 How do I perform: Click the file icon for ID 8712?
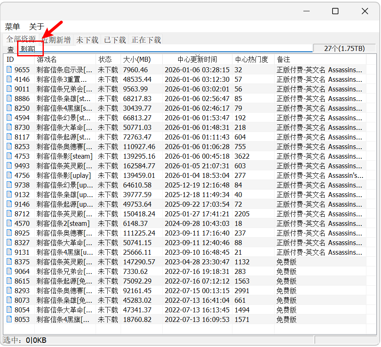9,214
